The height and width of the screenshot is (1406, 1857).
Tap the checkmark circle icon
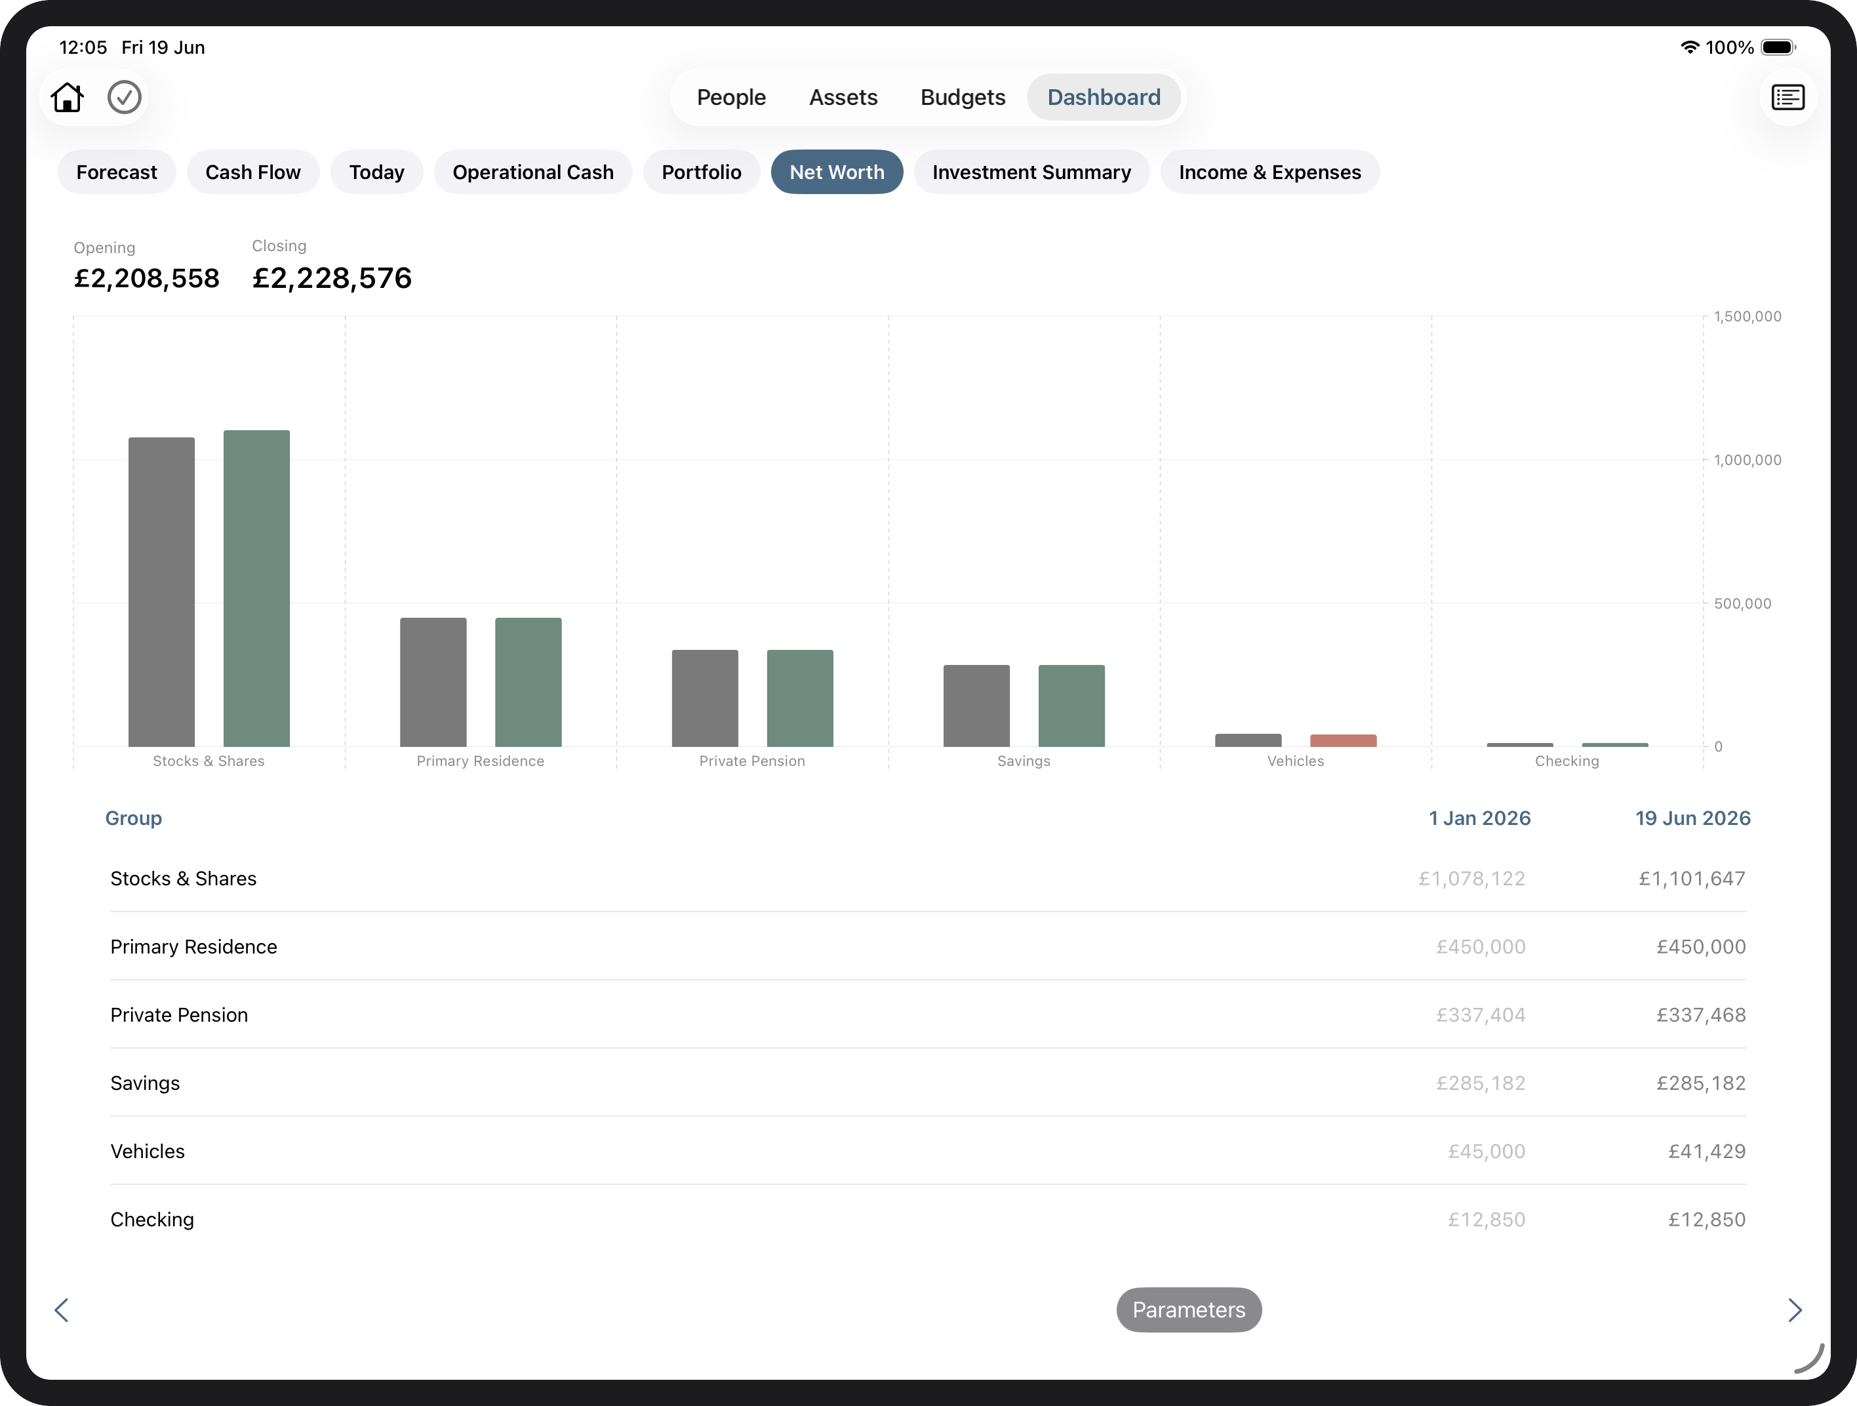[x=124, y=97]
